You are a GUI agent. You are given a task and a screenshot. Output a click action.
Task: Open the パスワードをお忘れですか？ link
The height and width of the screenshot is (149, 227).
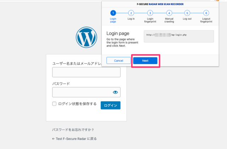[x=73, y=130]
